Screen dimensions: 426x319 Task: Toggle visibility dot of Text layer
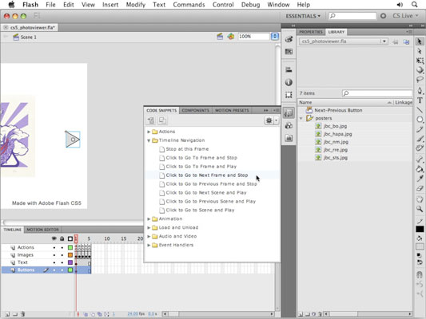(x=54, y=262)
